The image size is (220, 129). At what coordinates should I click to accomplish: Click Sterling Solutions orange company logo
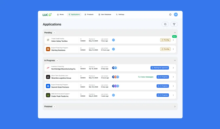[x=48, y=49]
